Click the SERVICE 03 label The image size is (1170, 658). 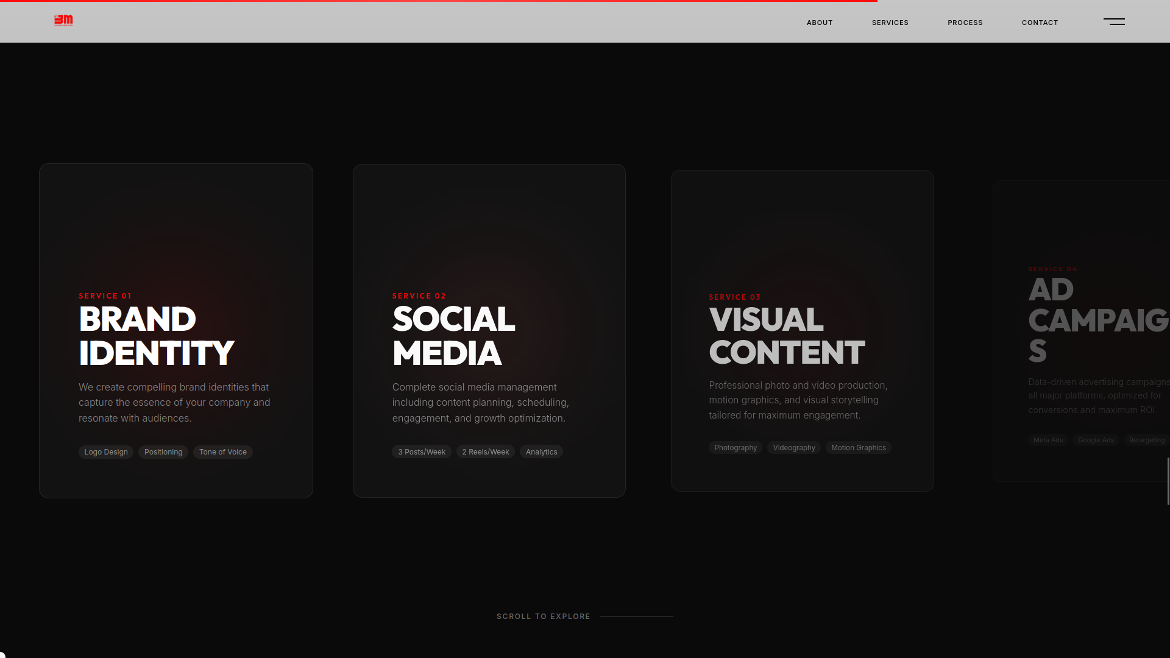[x=735, y=297]
